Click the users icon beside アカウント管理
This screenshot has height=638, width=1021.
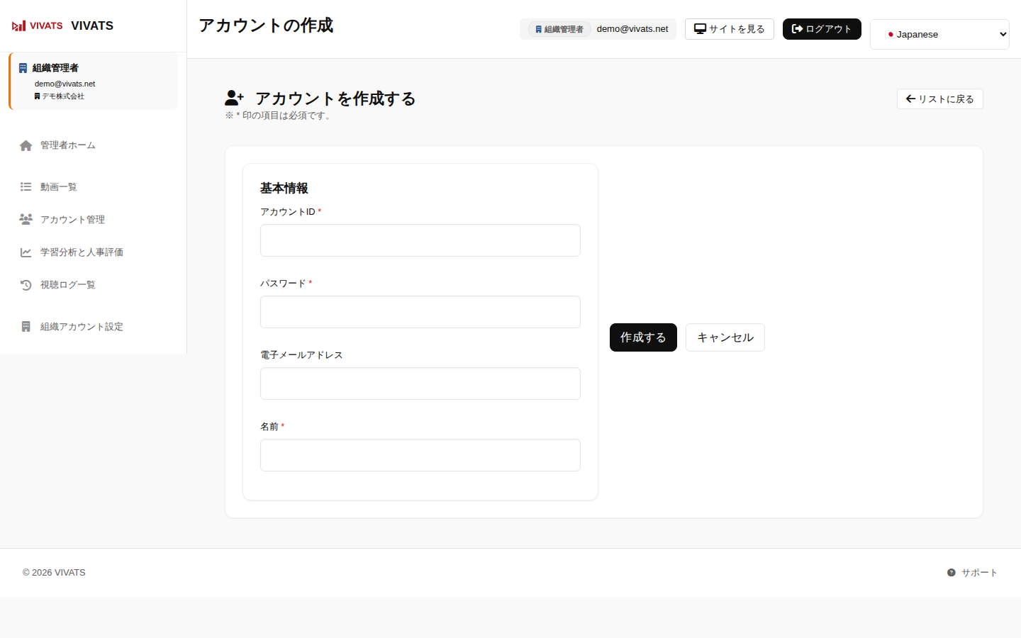(26, 220)
